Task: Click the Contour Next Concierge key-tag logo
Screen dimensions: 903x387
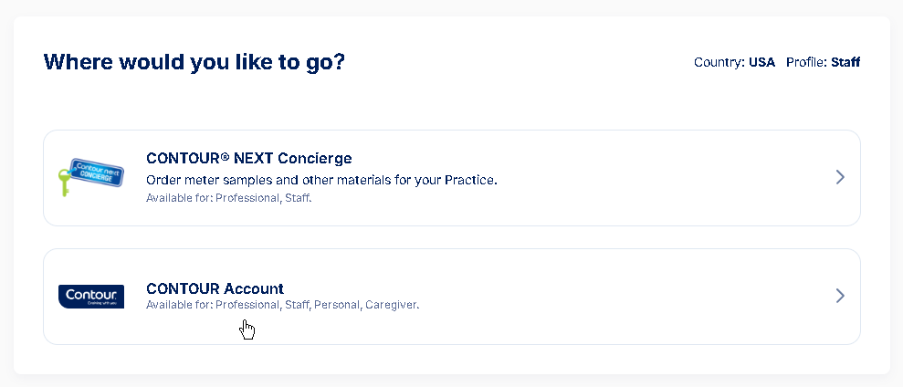Action: click(91, 177)
